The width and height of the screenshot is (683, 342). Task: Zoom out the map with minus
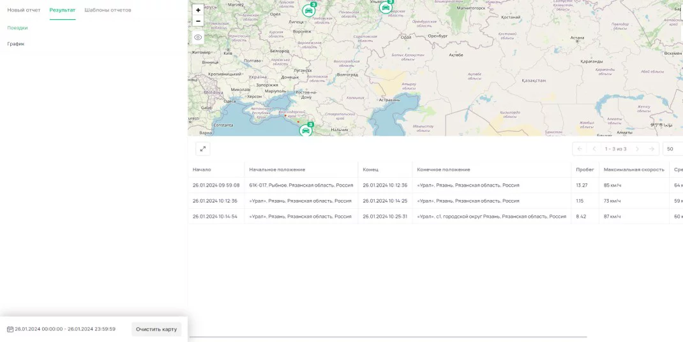[x=198, y=21]
